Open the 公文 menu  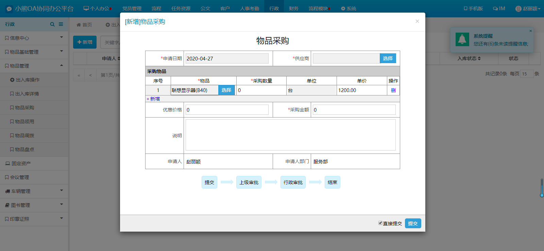(x=205, y=8)
